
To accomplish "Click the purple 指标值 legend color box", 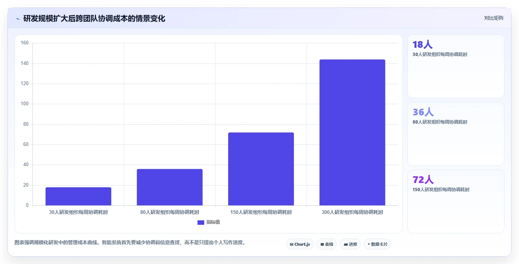I will 201,223.
